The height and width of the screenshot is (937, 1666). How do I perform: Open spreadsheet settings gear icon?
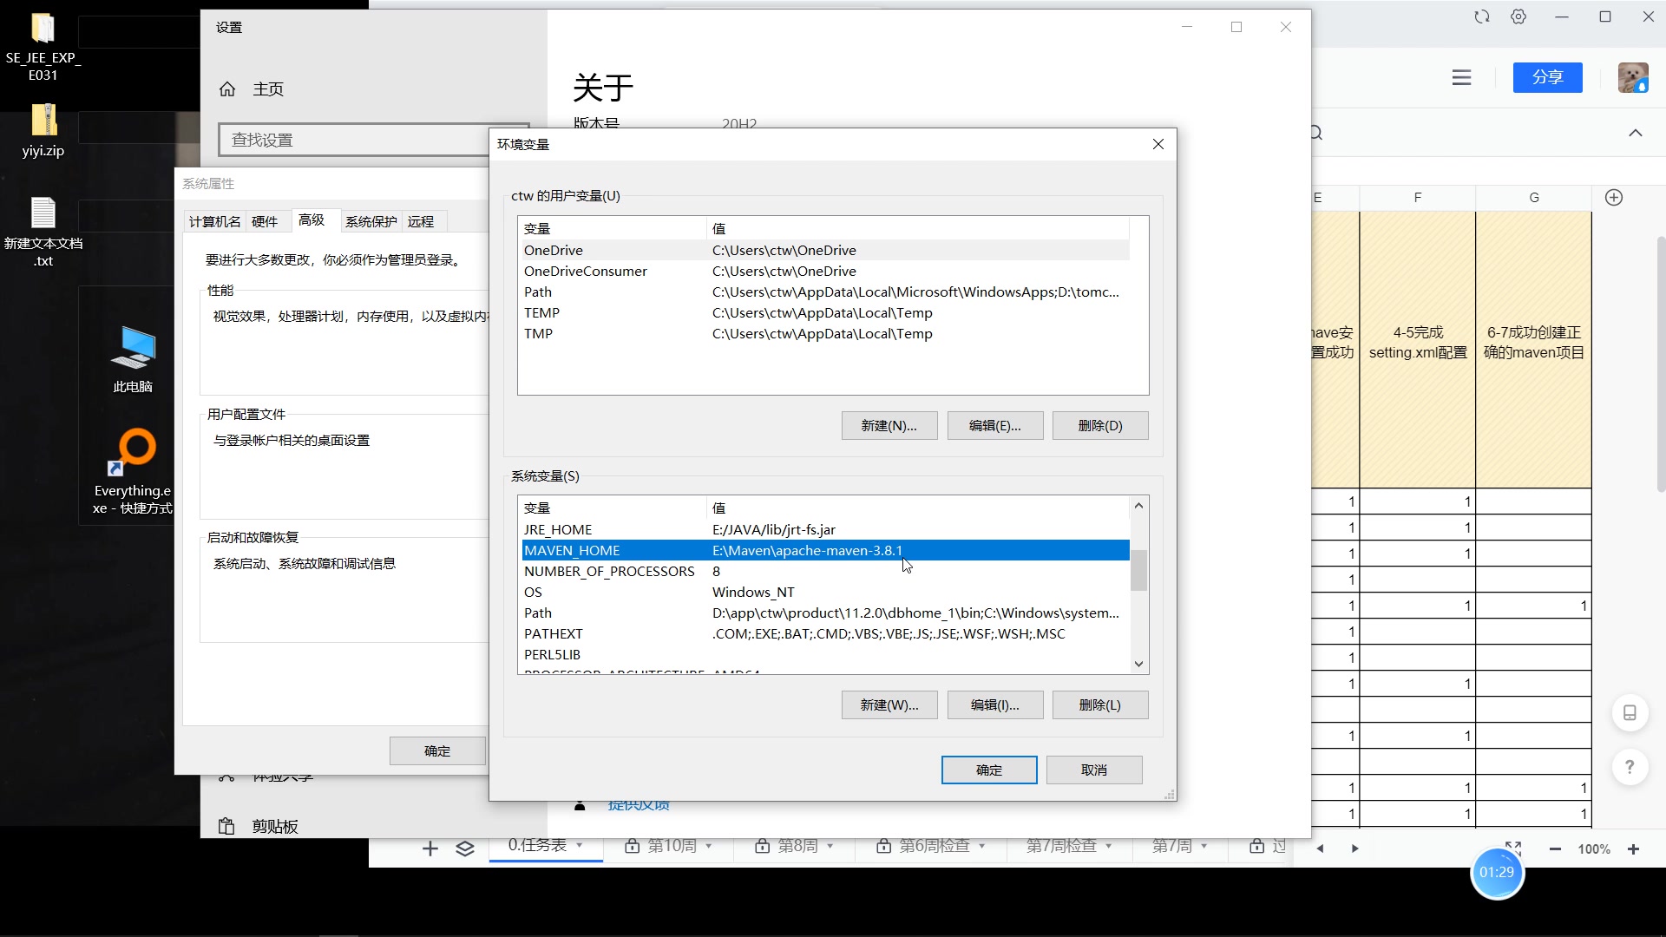(1518, 16)
